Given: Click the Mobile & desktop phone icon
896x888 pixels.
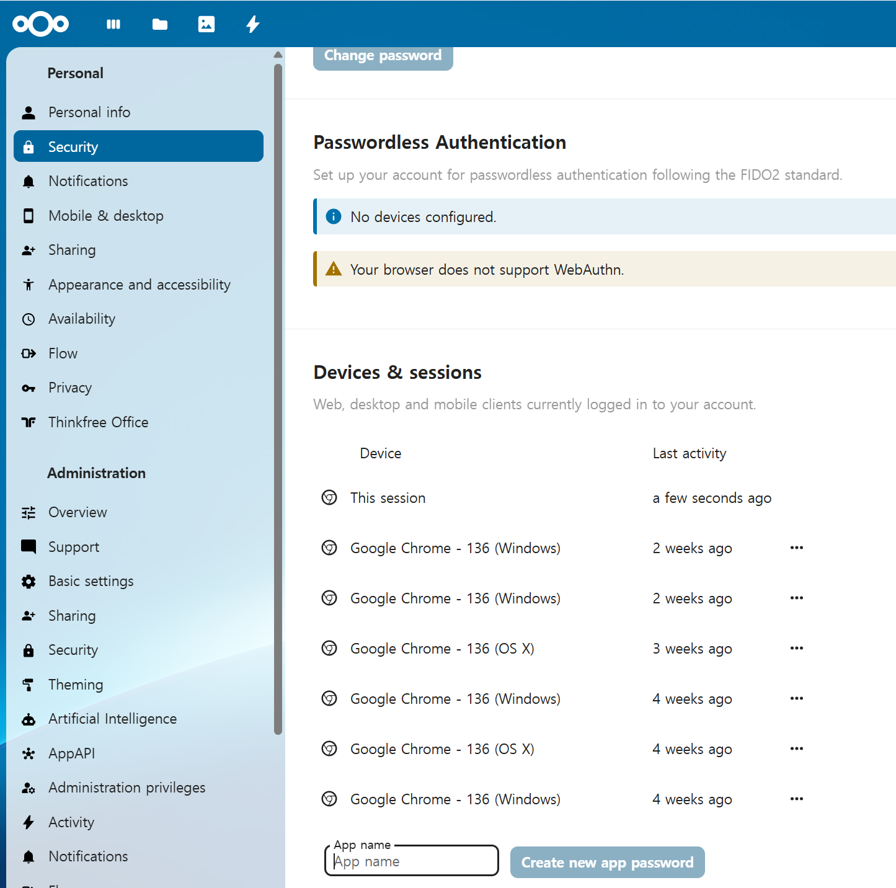Looking at the screenshot, I should tap(29, 216).
